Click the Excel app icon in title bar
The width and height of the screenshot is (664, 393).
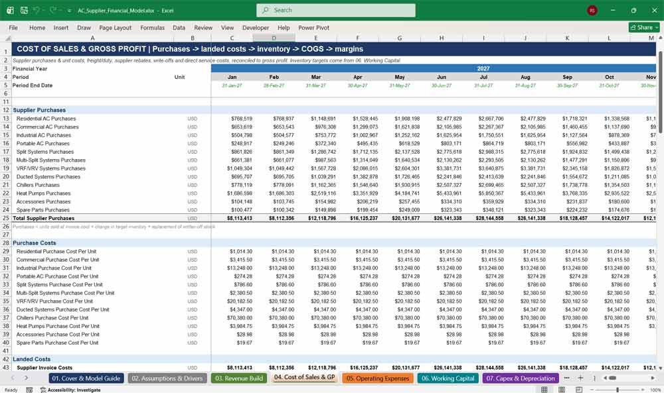(10, 10)
